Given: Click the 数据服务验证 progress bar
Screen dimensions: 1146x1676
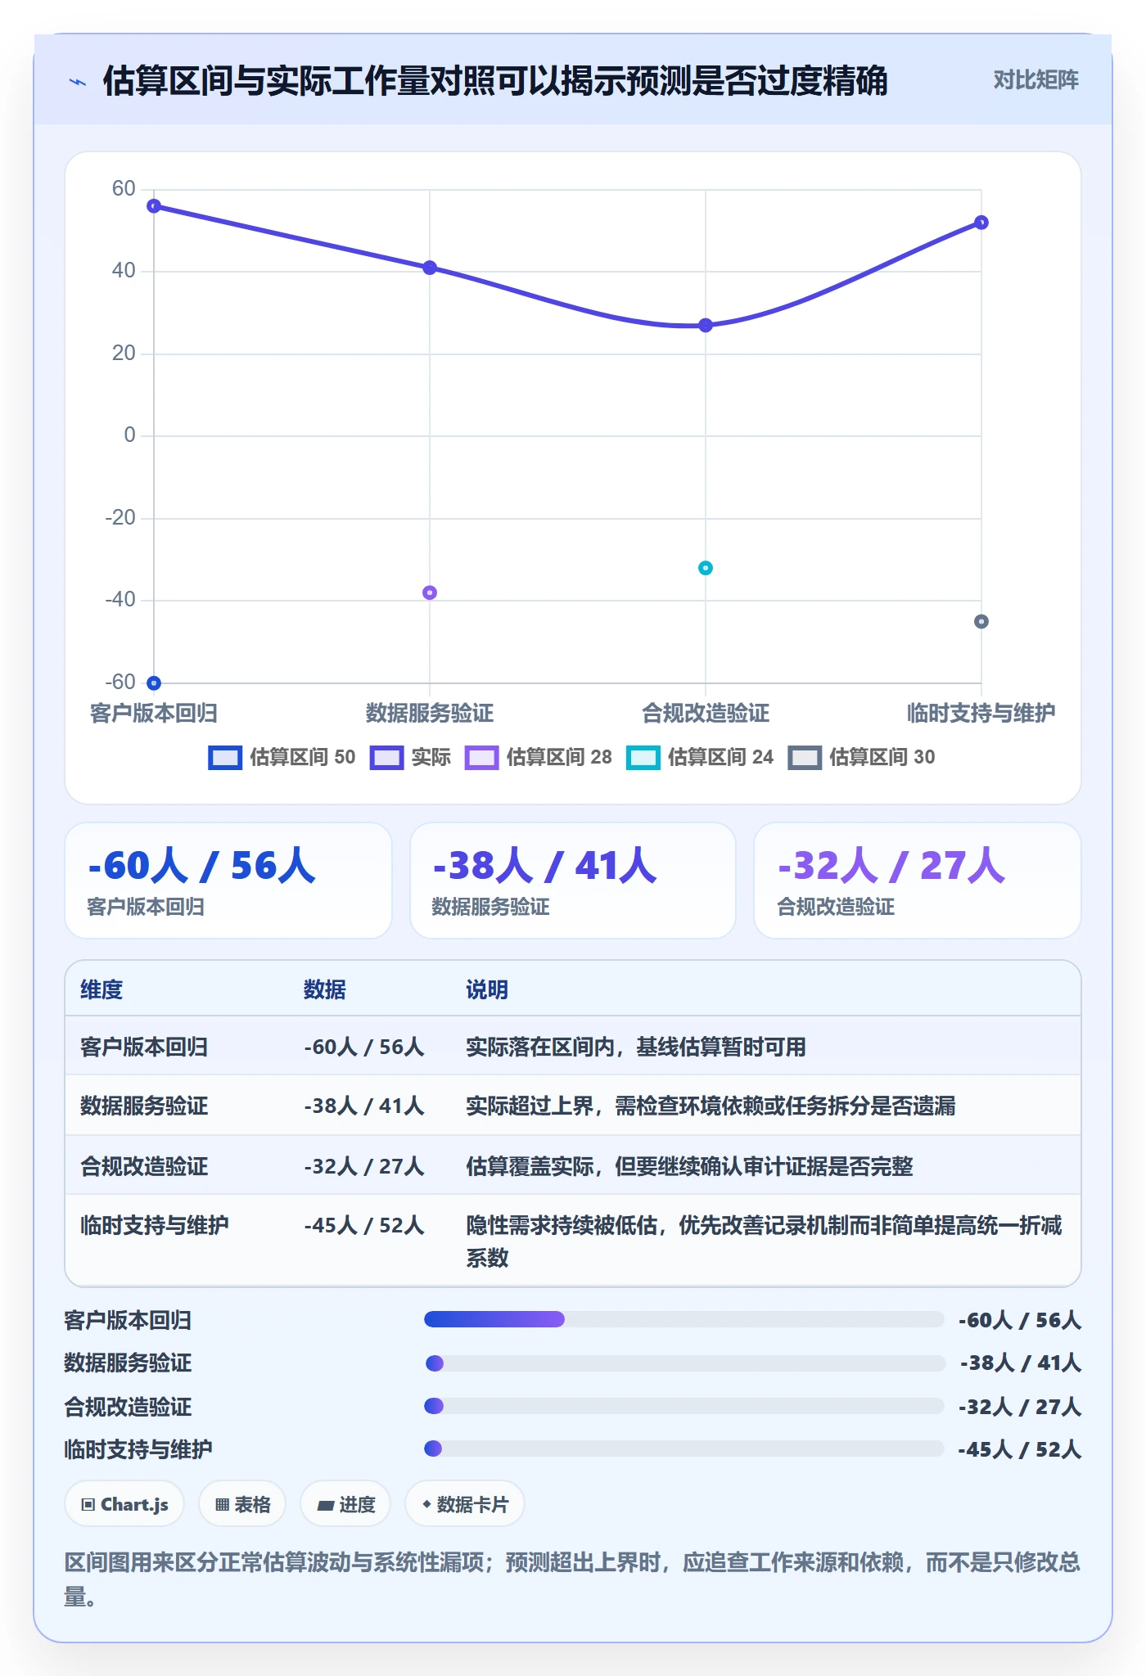Looking at the screenshot, I should point(685,1363).
